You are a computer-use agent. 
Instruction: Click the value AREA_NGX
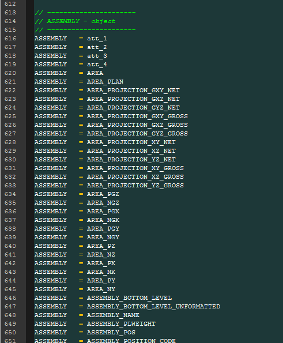(103, 220)
